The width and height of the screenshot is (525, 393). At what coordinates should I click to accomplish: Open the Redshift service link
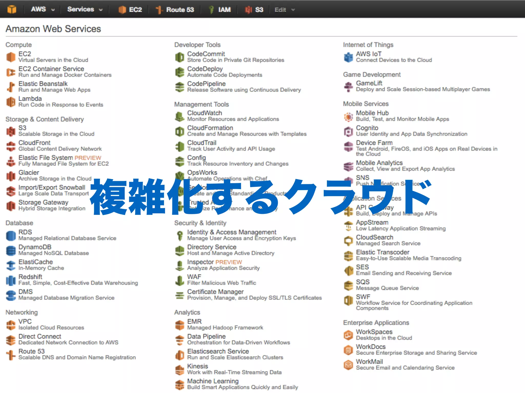click(x=30, y=277)
